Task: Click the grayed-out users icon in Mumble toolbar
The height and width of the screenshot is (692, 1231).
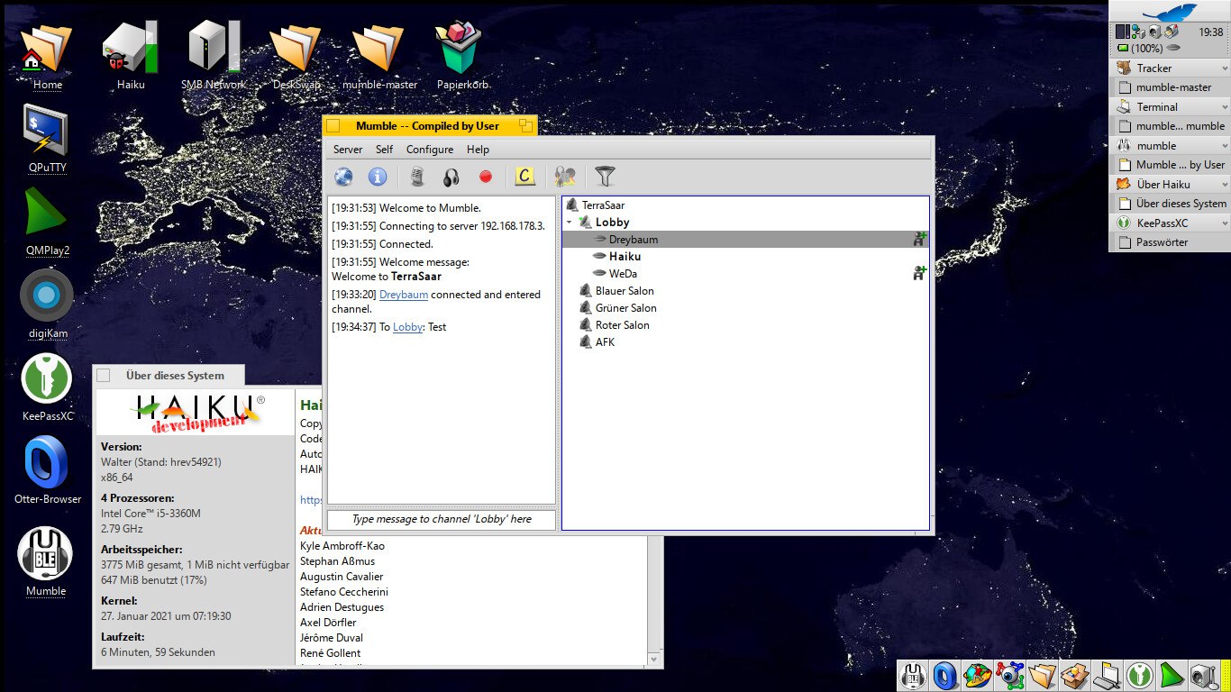Action: [x=565, y=177]
